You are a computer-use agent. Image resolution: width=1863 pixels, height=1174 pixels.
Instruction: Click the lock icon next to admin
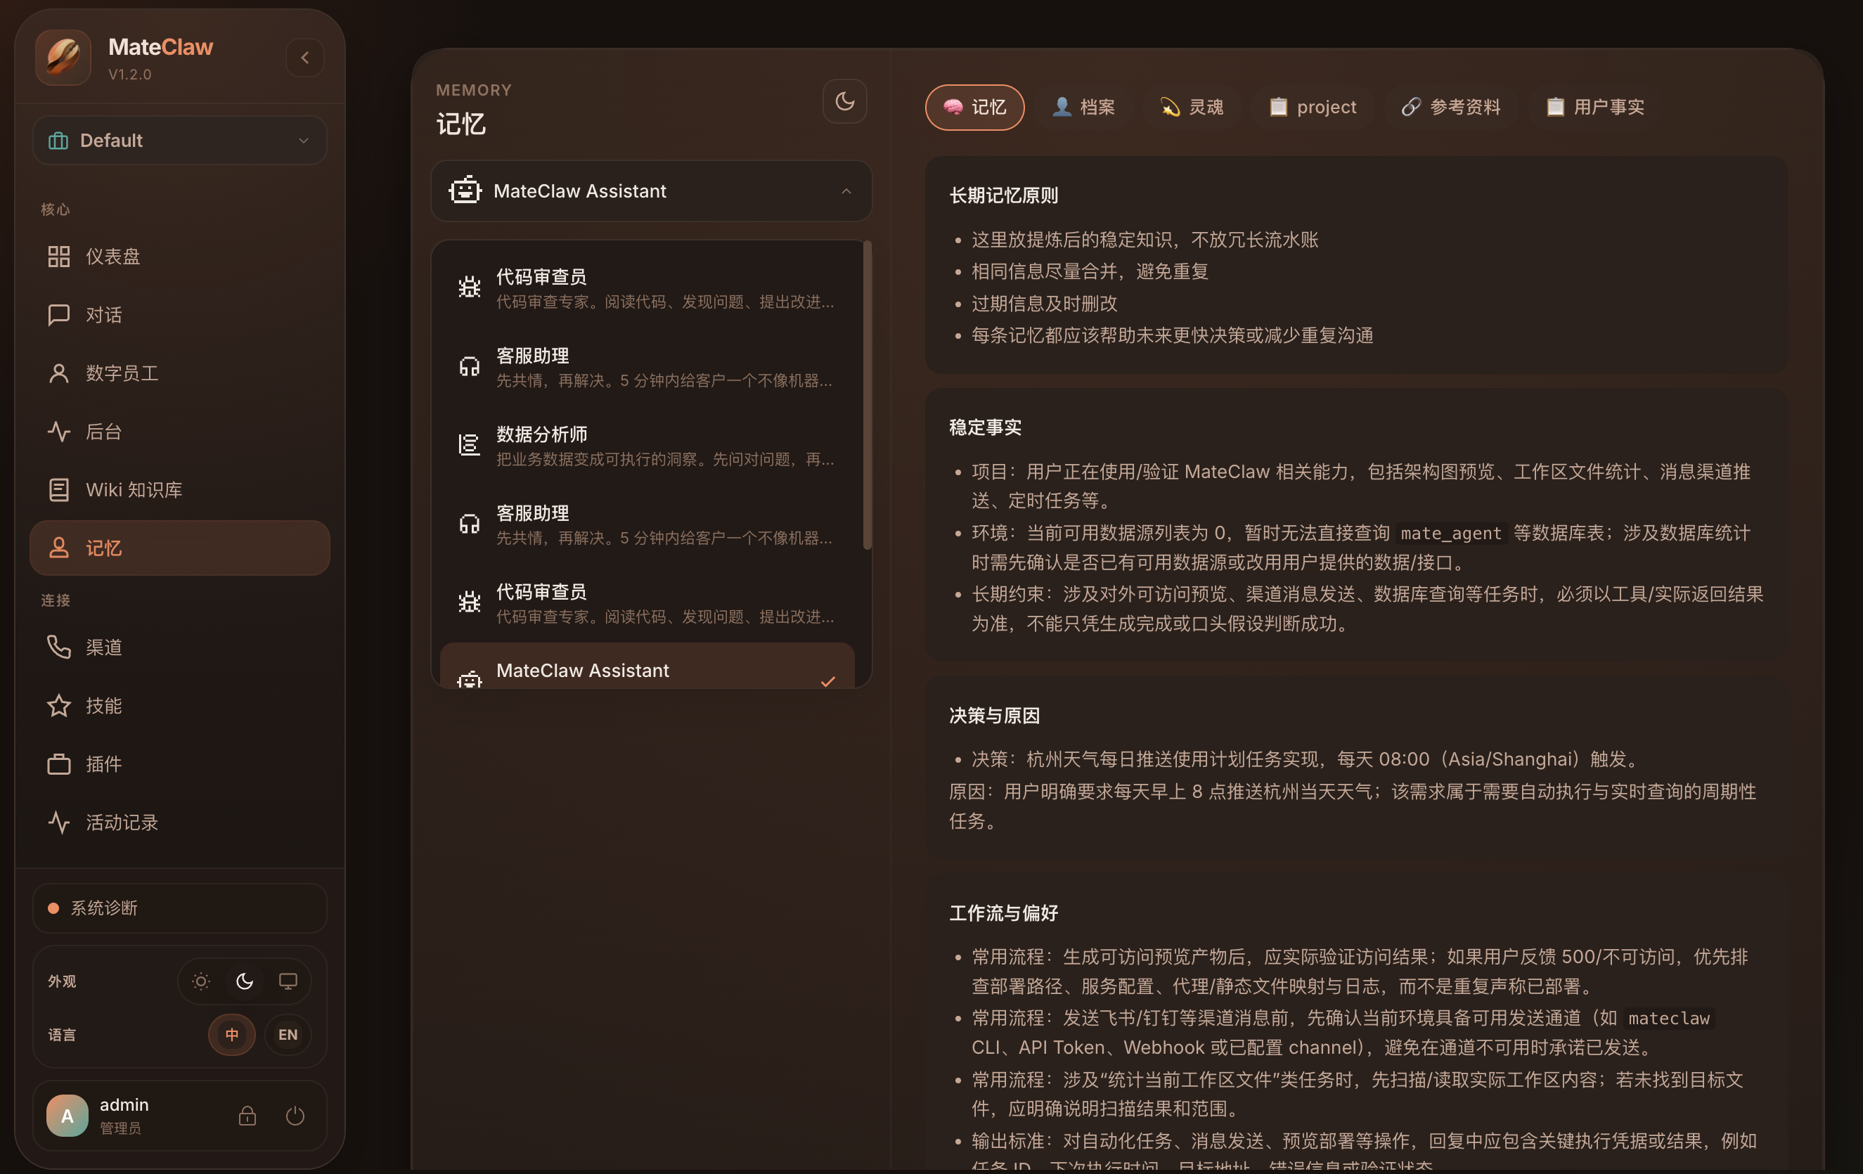coord(247,1115)
